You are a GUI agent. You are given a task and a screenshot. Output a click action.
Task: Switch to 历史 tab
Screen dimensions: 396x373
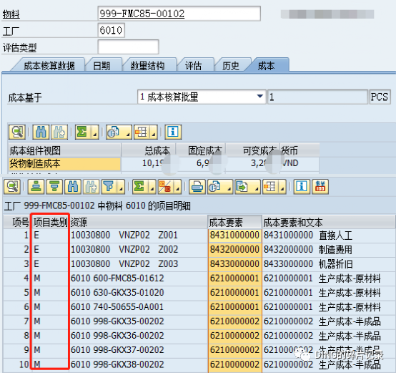click(x=230, y=66)
